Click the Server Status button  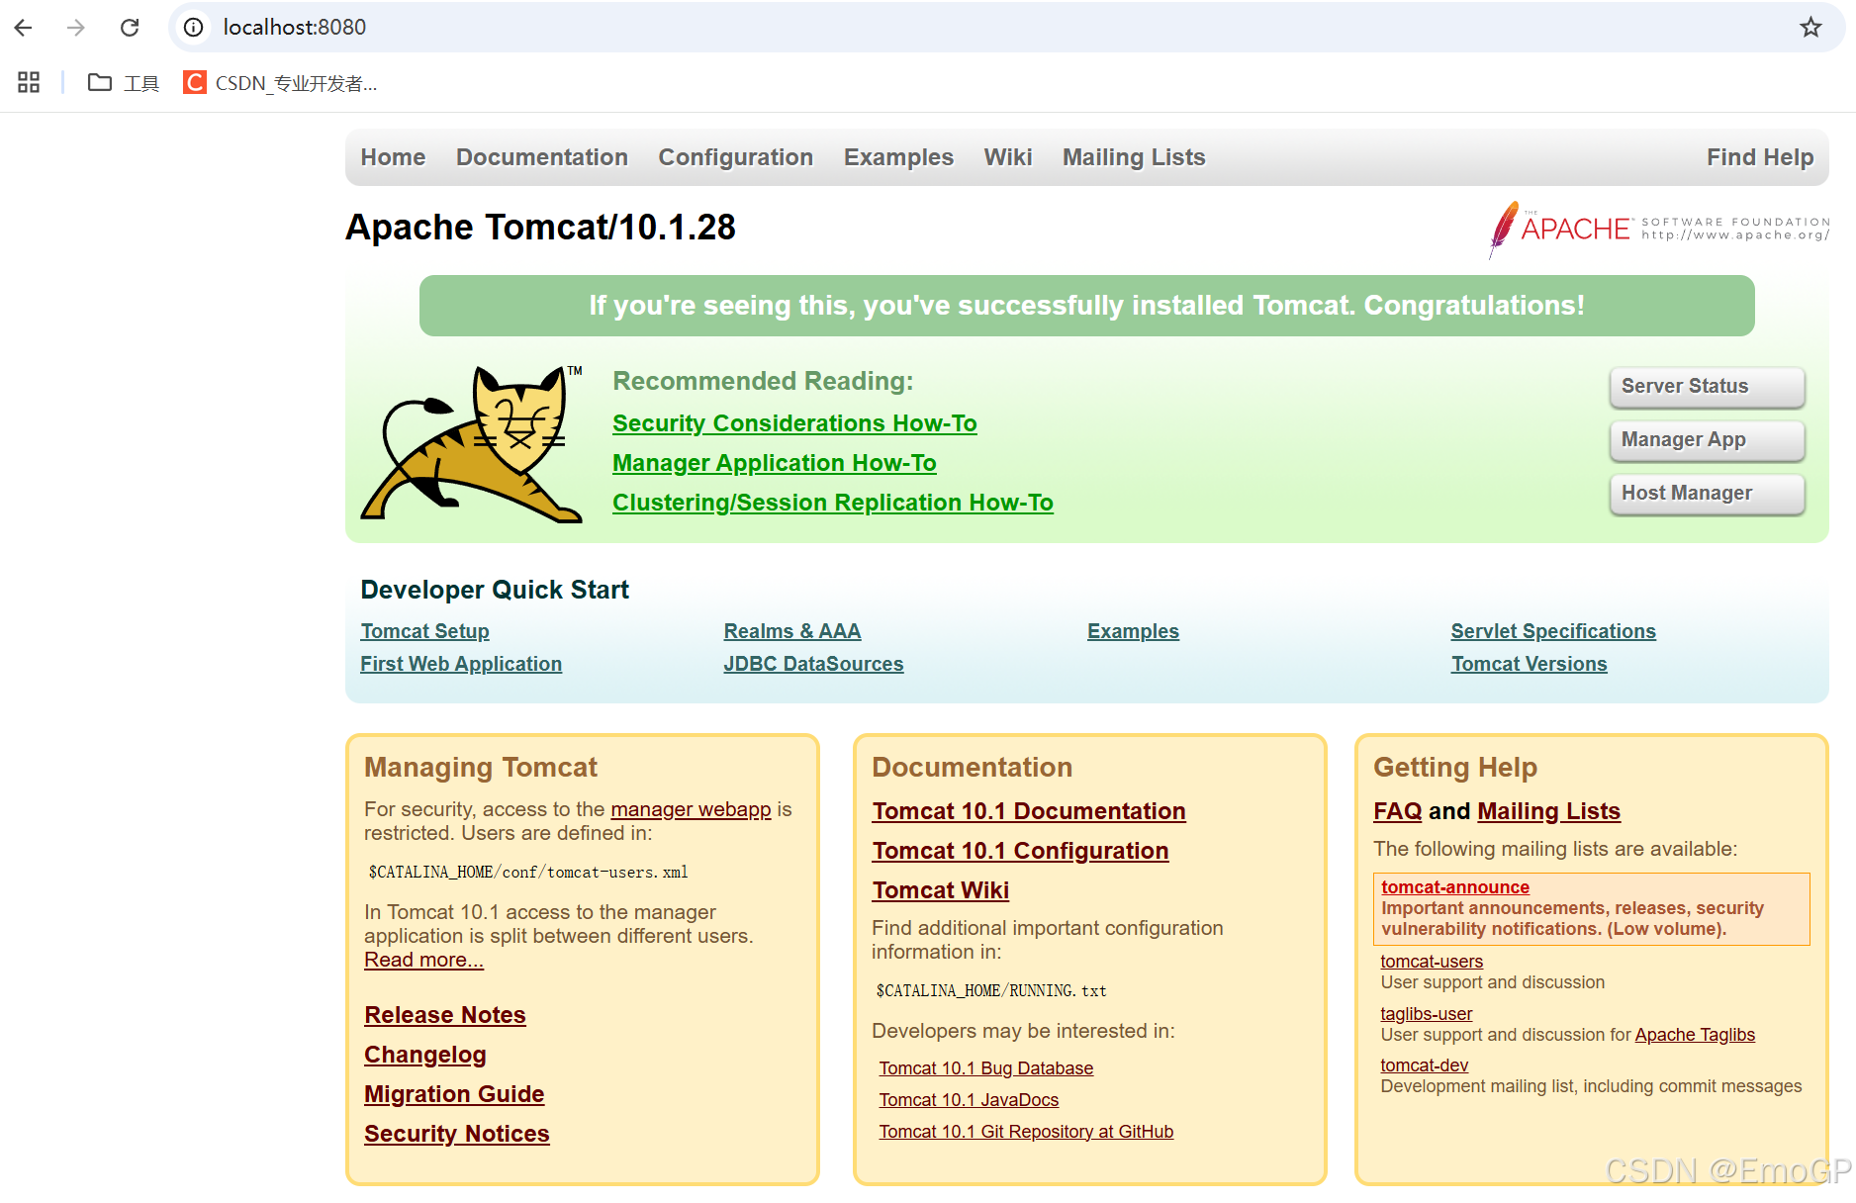(1707, 387)
